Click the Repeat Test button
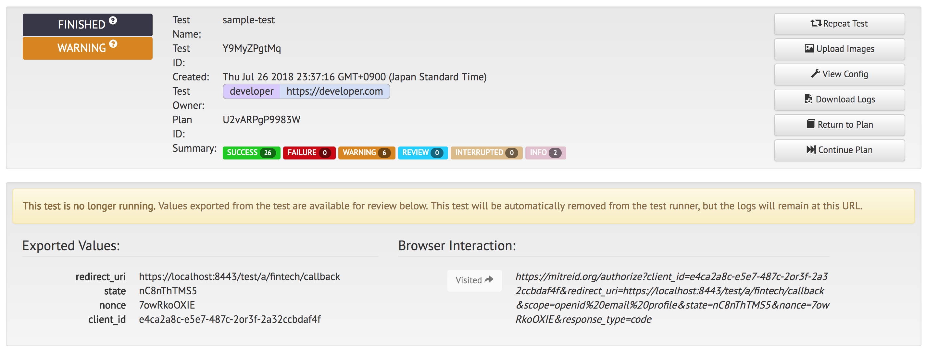 (x=839, y=24)
